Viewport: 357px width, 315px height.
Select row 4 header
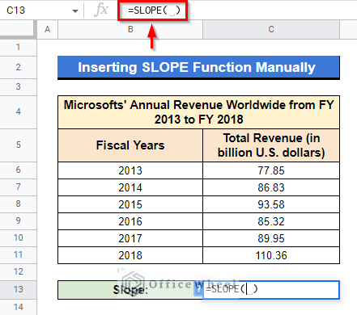[18, 111]
